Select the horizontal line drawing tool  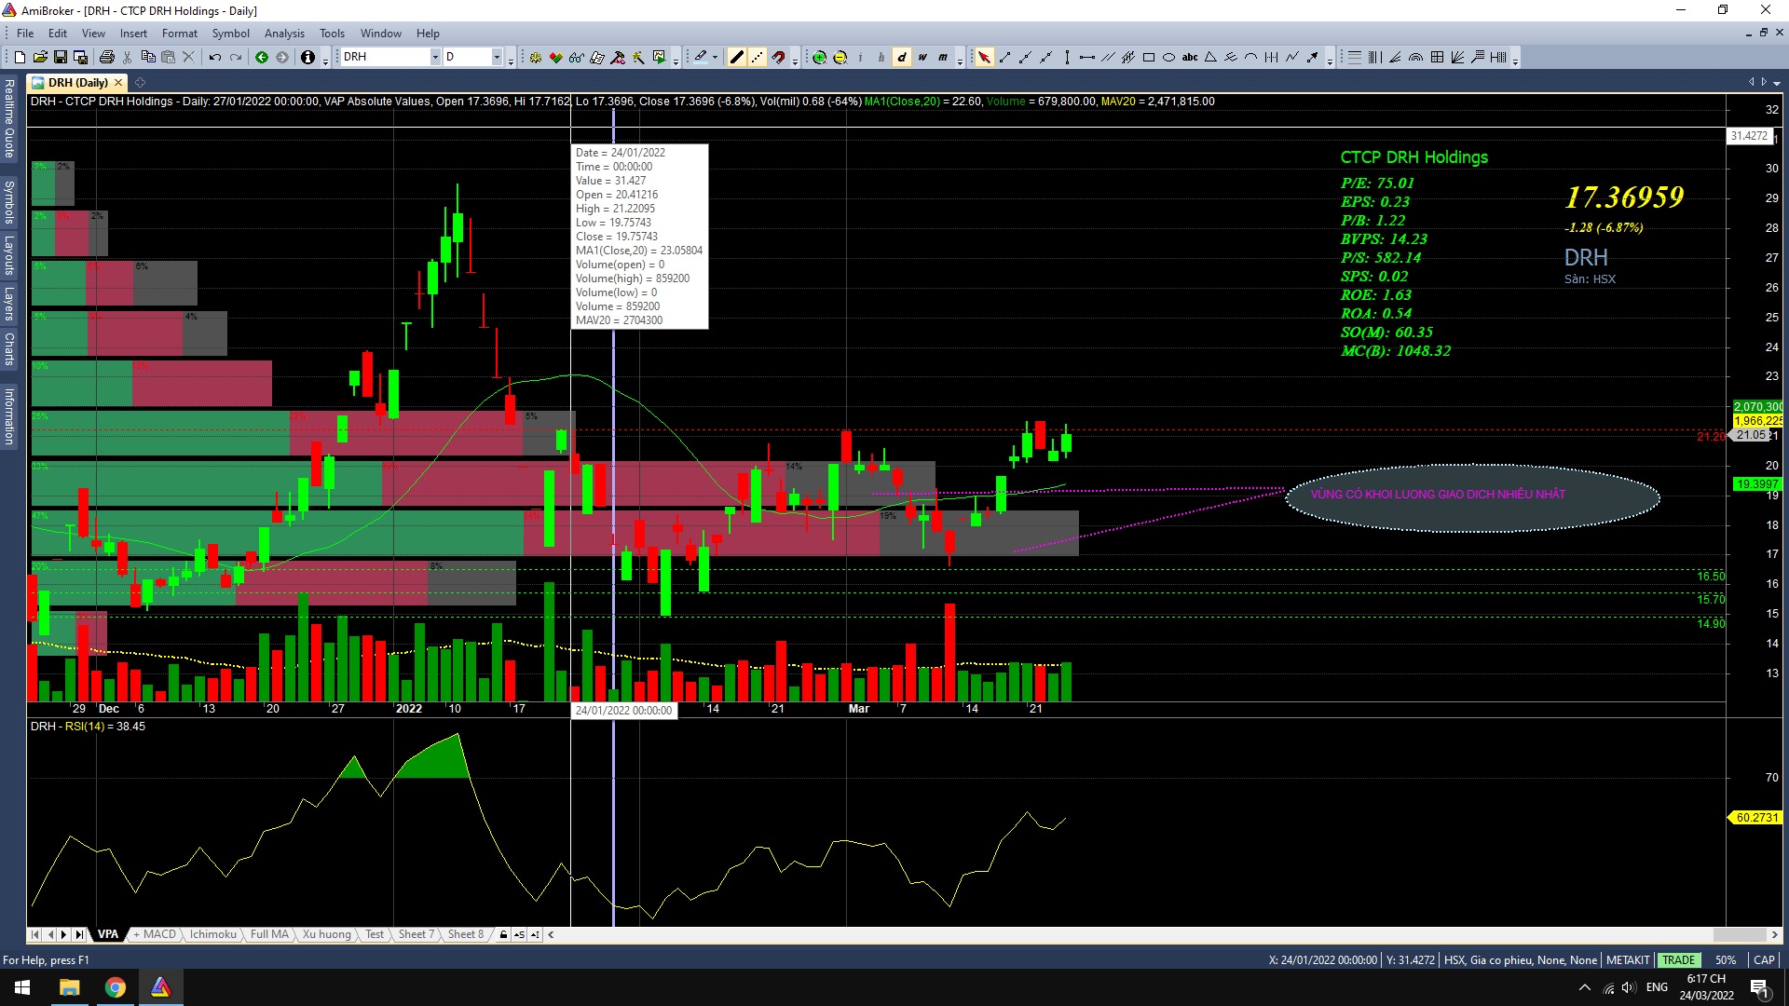(x=1087, y=58)
